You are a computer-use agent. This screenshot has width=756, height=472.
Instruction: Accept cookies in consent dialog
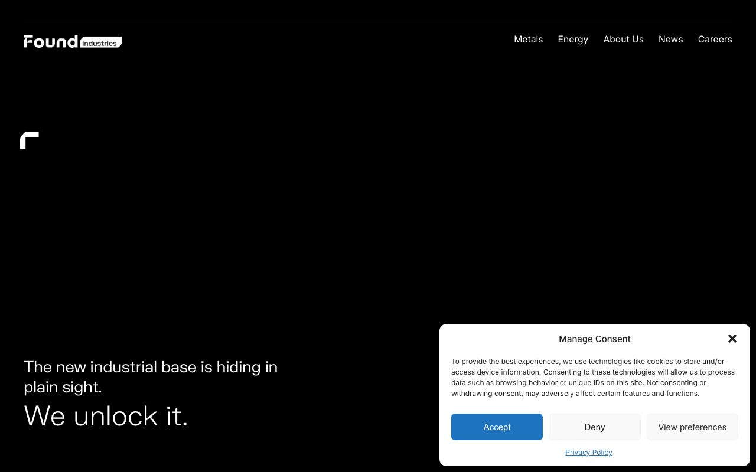tap(497, 427)
